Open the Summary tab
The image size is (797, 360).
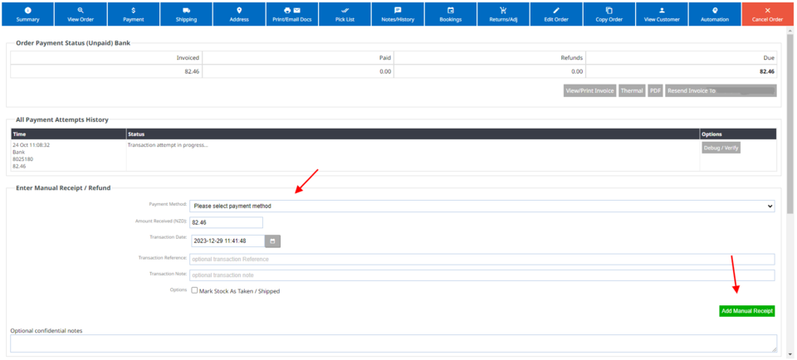coord(27,13)
